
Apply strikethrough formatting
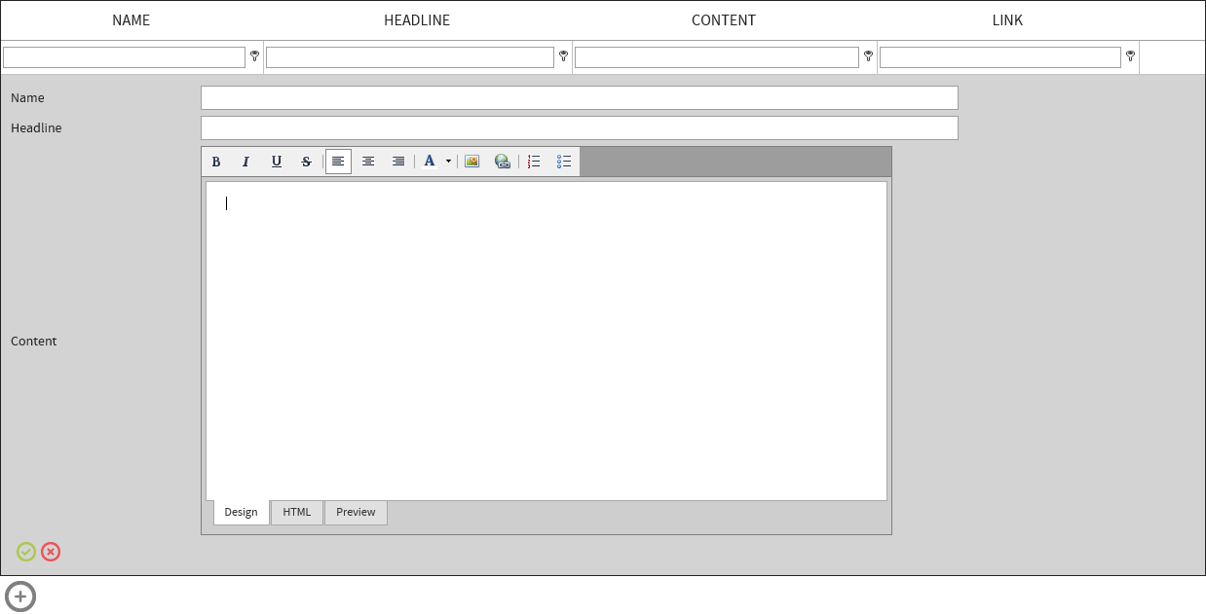[x=307, y=162]
